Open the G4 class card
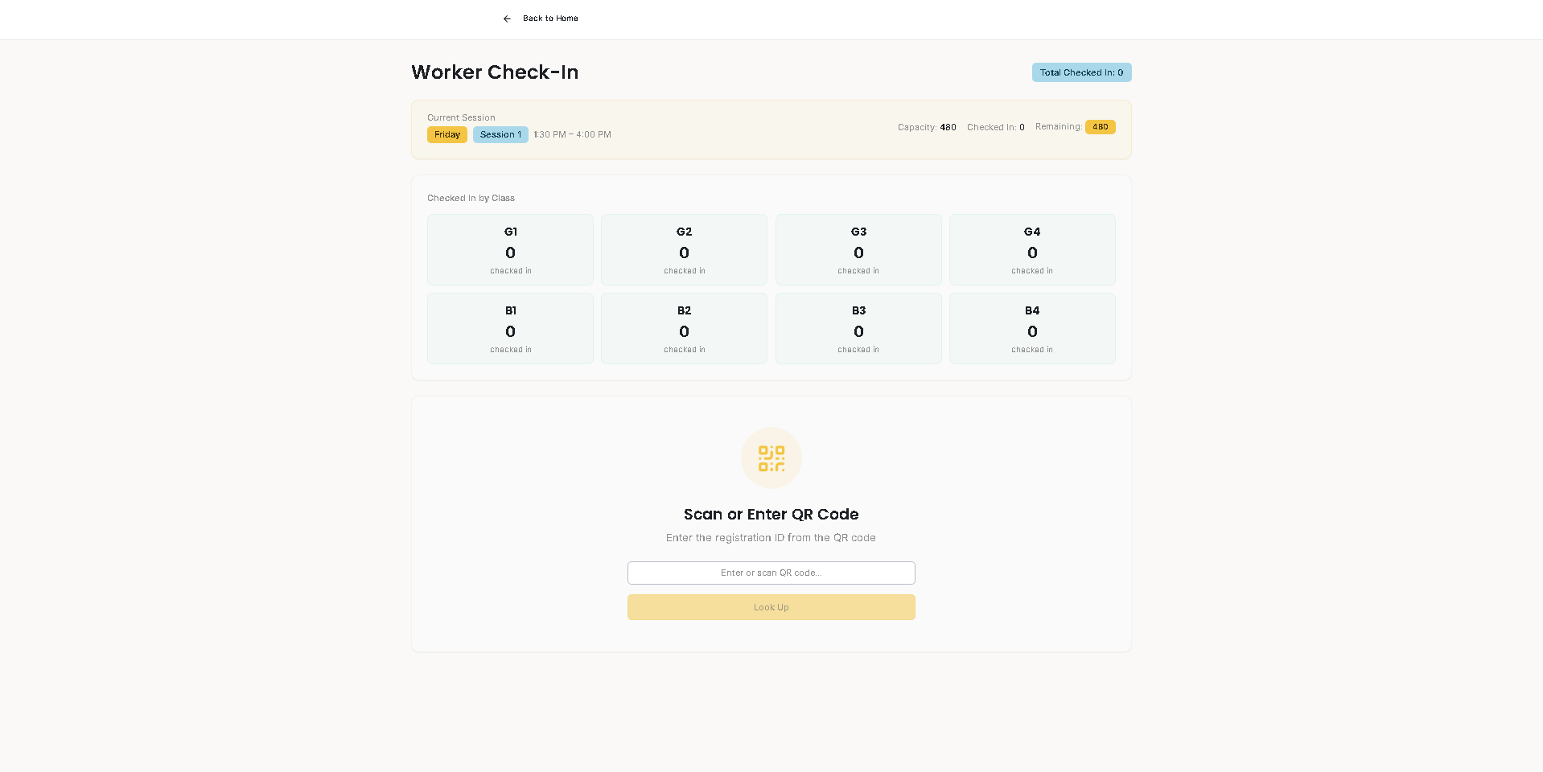The image size is (1543, 772). click(x=1032, y=250)
